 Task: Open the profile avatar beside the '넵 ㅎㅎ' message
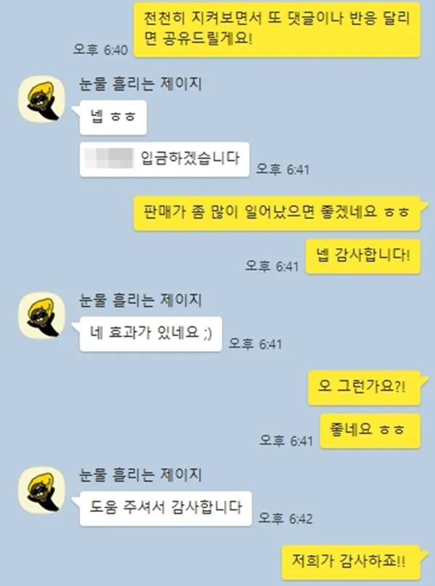point(42,99)
